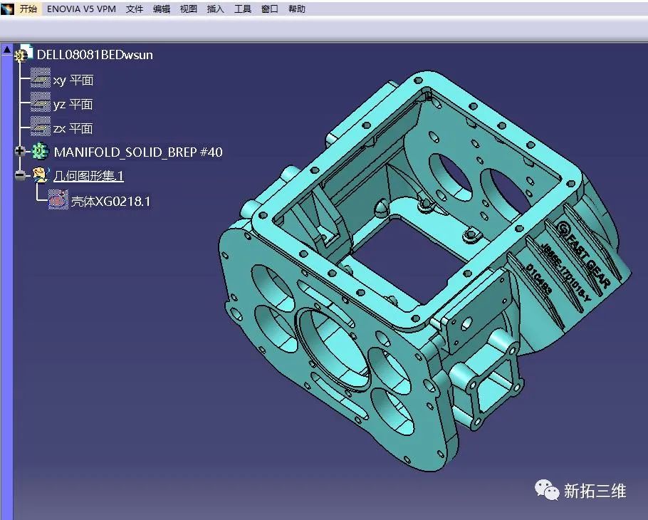Collapse the 几何图形集.1 node
This screenshot has height=520, width=648.
(x=19, y=175)
